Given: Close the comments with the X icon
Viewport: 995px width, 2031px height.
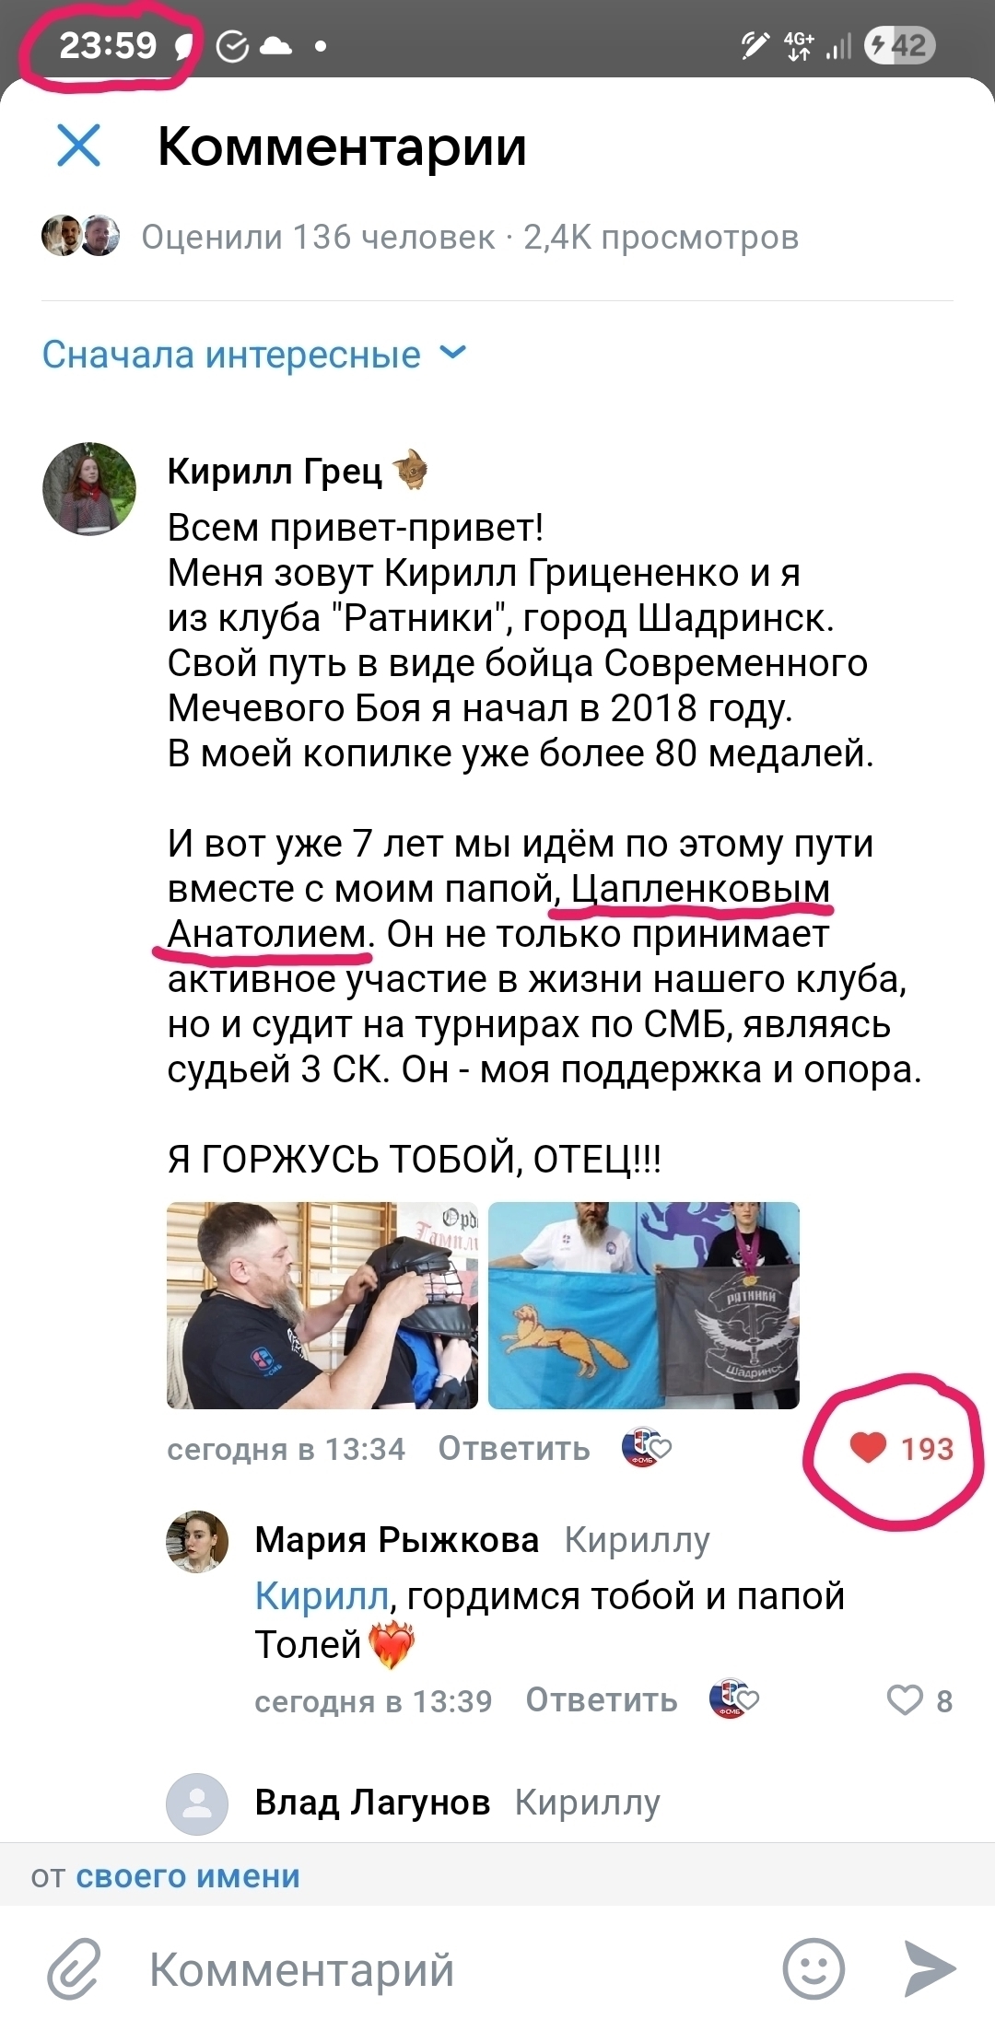Looking at the screenshot, I should point(78,146).
